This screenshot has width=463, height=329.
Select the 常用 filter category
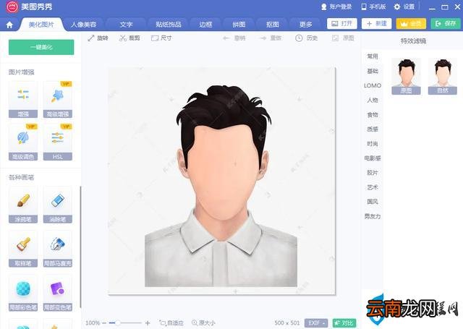click(373, 56)
